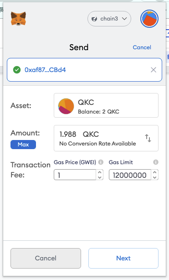169x280 pixels.
Task: Click the QKC token icon
Action: (x=66, y=106)
